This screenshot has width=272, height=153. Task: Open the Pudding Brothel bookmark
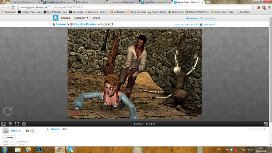pyautogui.click(x=157, y=12)
